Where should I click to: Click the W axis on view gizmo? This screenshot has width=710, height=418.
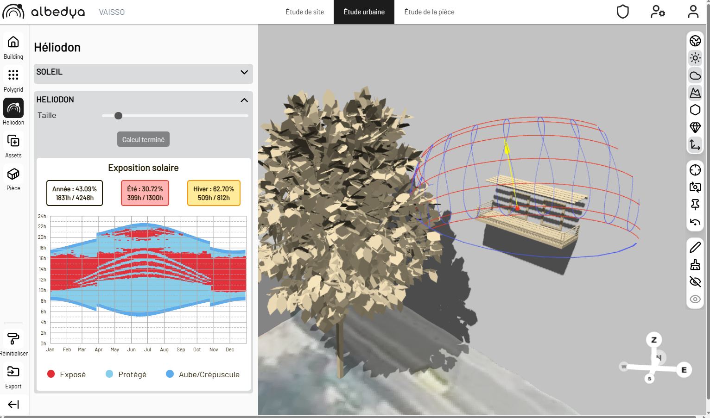click(x=624, y=367)
